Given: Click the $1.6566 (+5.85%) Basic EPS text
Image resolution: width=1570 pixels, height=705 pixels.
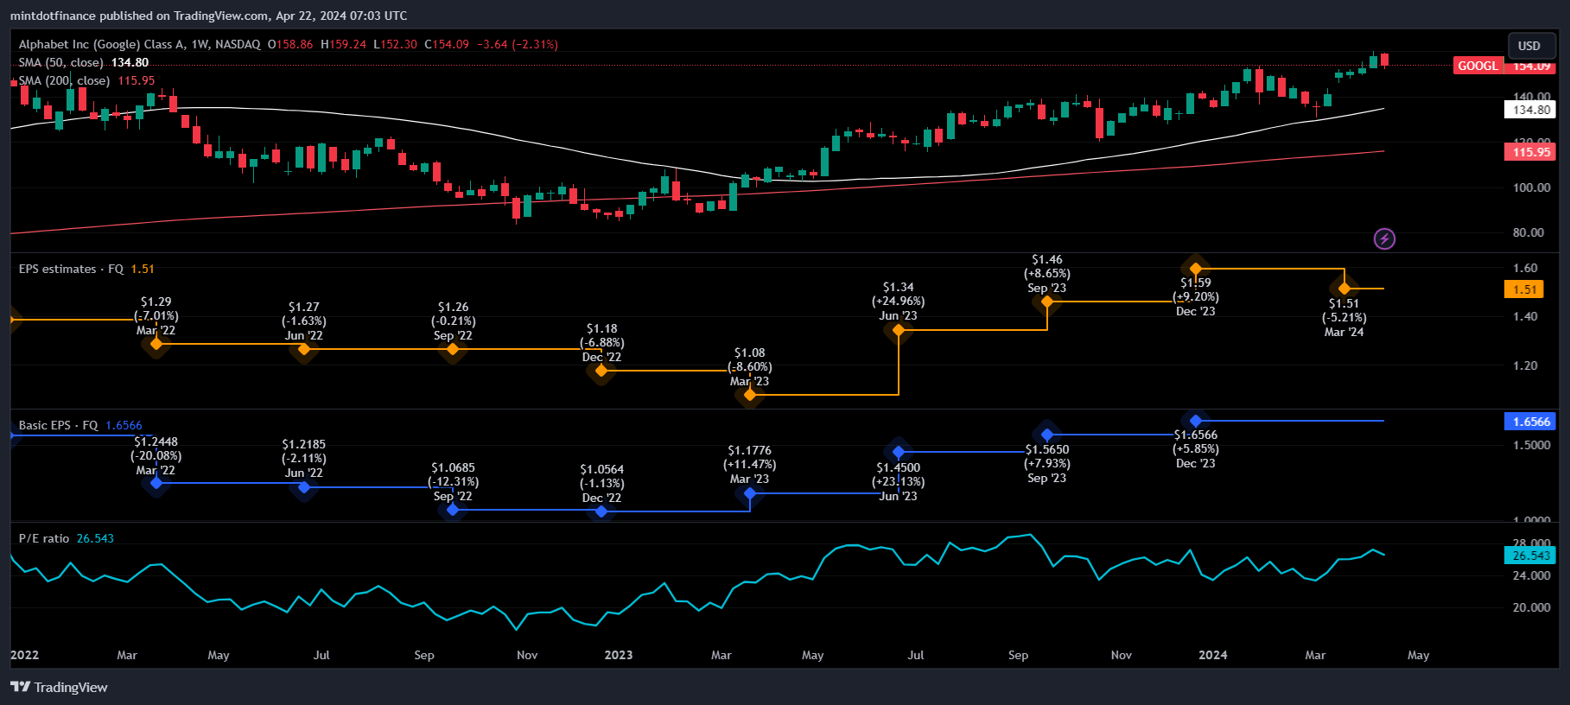Looking at the screenshot, I should click(x=1196, y=449).
